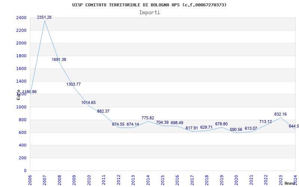Click the 2013 year label on x-axis

click(x=133, y=181)
